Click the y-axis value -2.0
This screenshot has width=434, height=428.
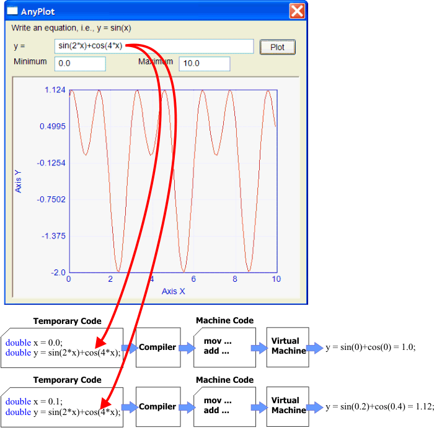click(x=58, y=273)
